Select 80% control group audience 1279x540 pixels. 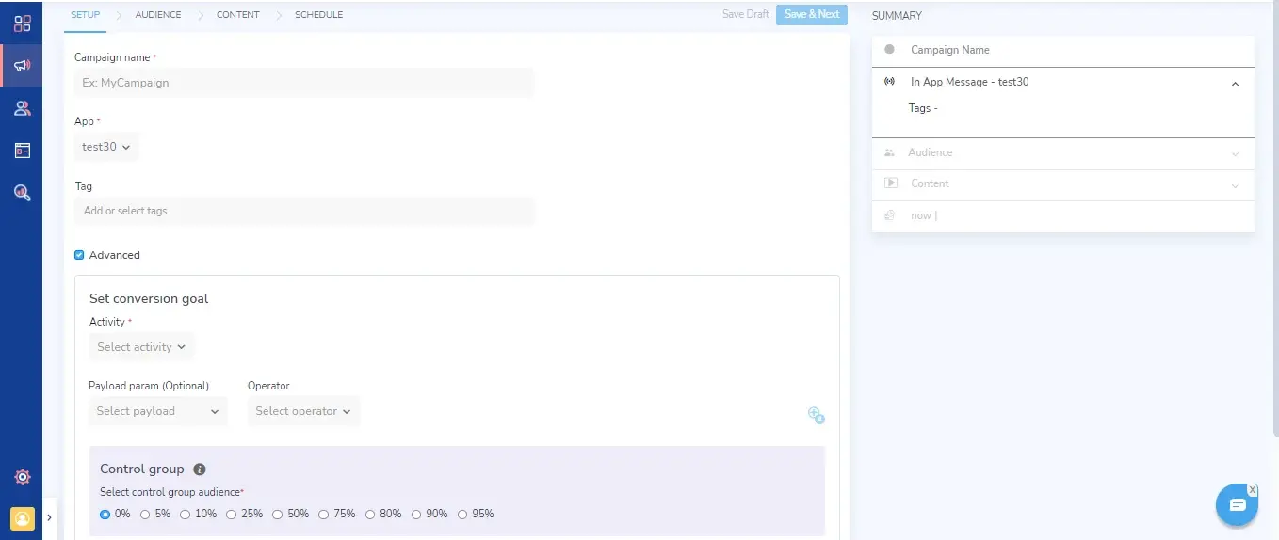[369, 515]
